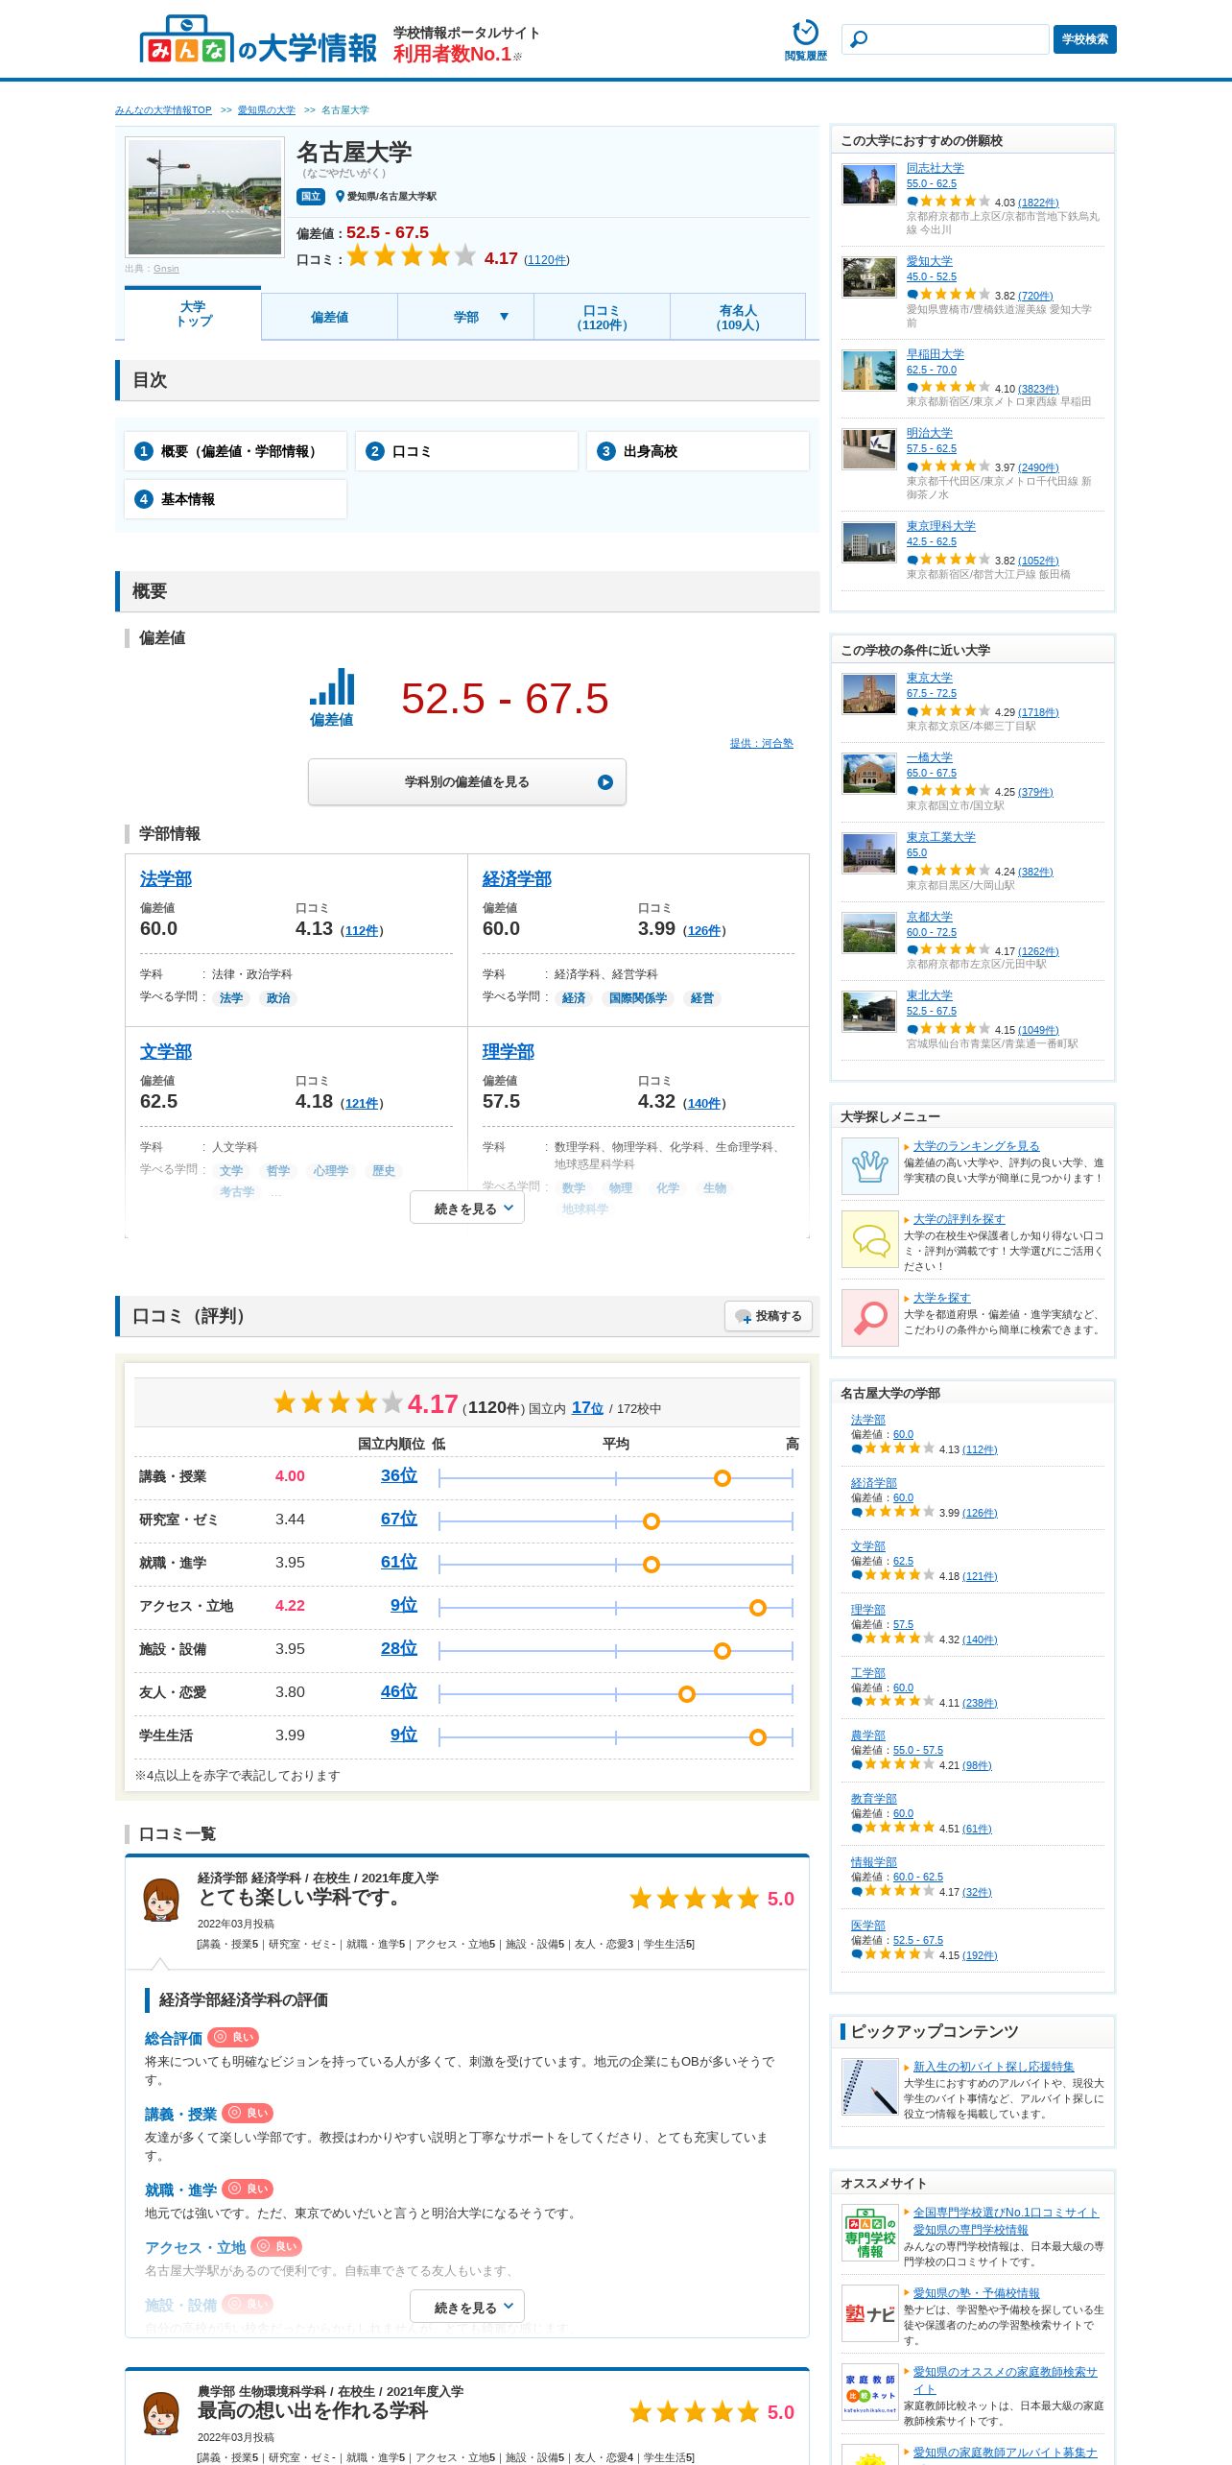Open the 文学部 faculty heading link
Viewport: 1232px width, 2465px height.
166,1052
